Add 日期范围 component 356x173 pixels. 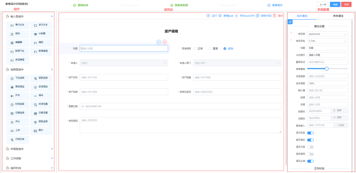[41, 113]
